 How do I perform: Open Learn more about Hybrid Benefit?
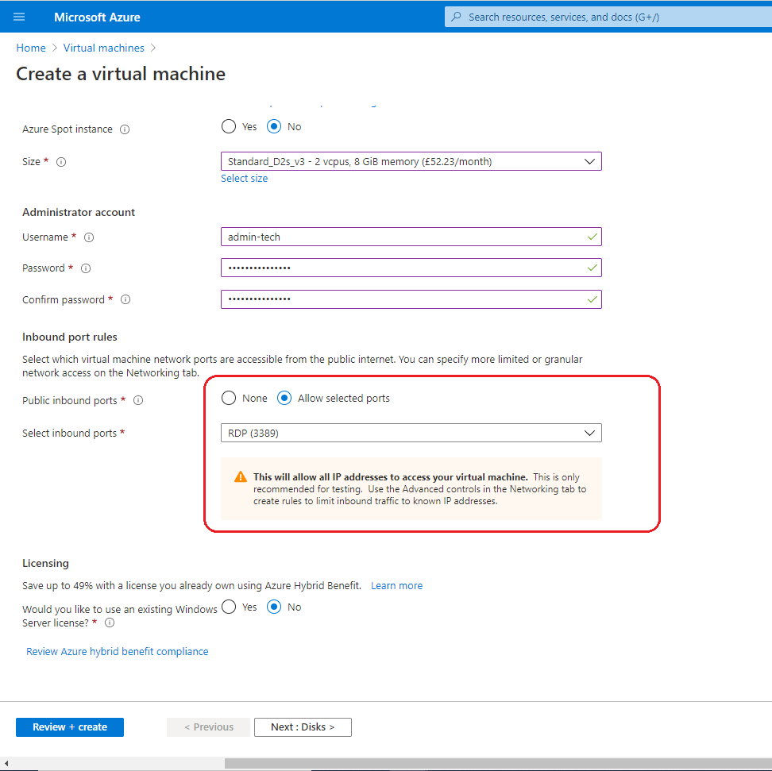click(397, 585)
